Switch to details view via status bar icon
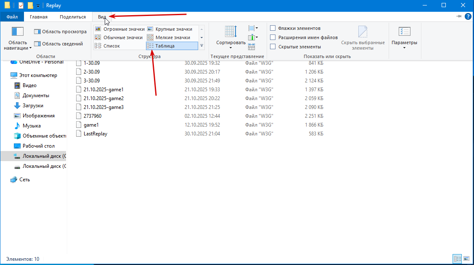474x265 pixels. 457,259
